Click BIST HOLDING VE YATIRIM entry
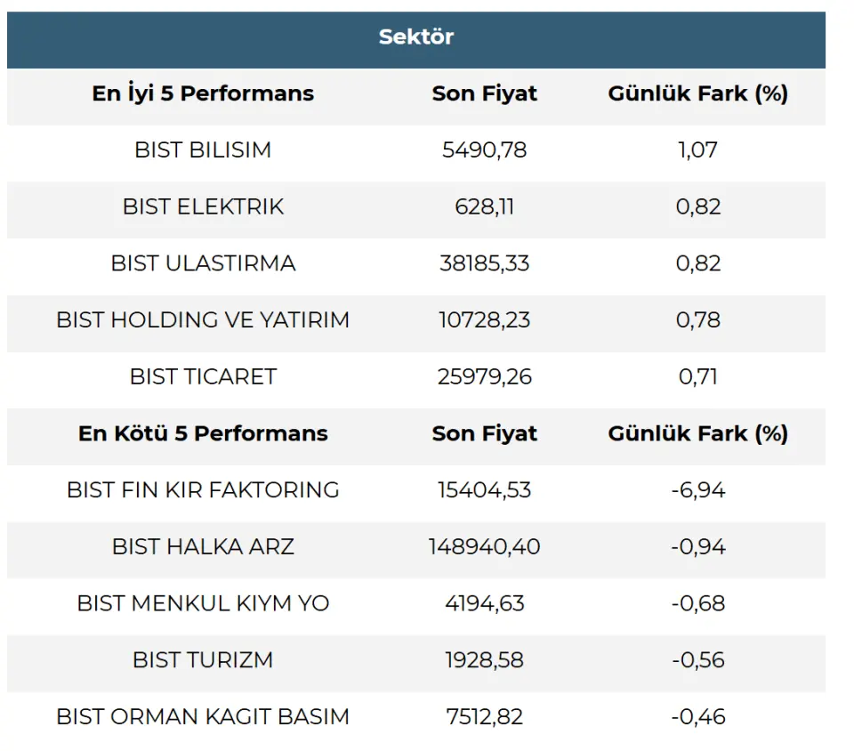This screenshot has width=854, height=751. tap(203, 319)
